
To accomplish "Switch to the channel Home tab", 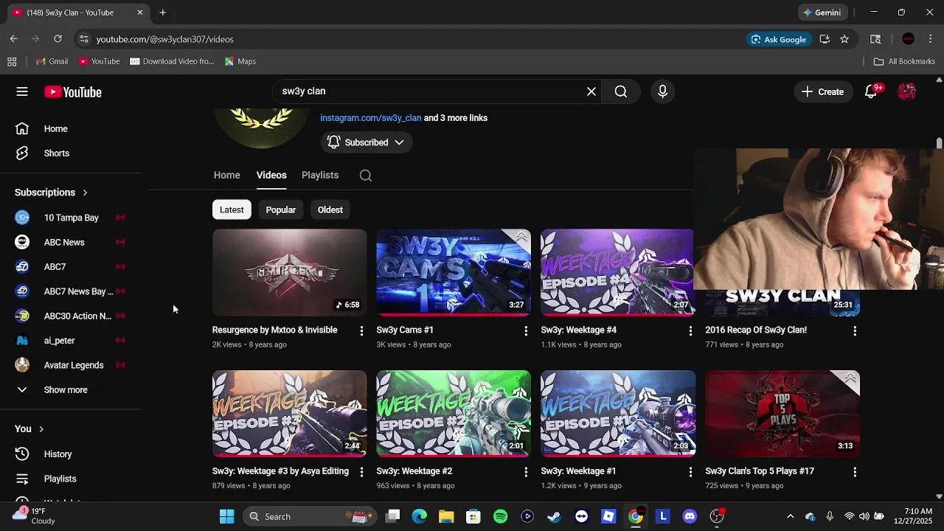I will tap(227, 175).
